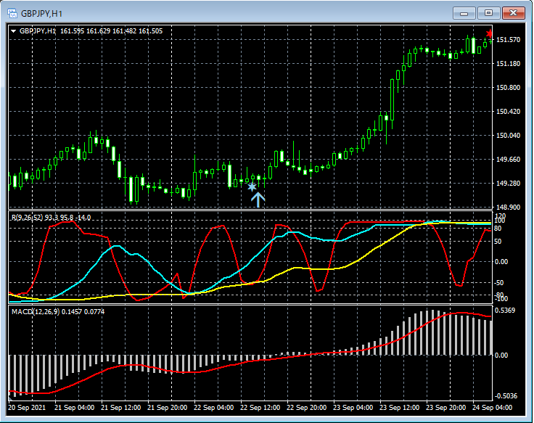Open the chart dropdown triangle beside GBPJPY,H1
The image size is (534, 423).
pyautogui.click(x=14, y=31)
